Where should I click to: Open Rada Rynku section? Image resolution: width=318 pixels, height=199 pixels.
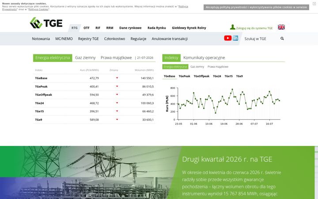click(156, 28)
